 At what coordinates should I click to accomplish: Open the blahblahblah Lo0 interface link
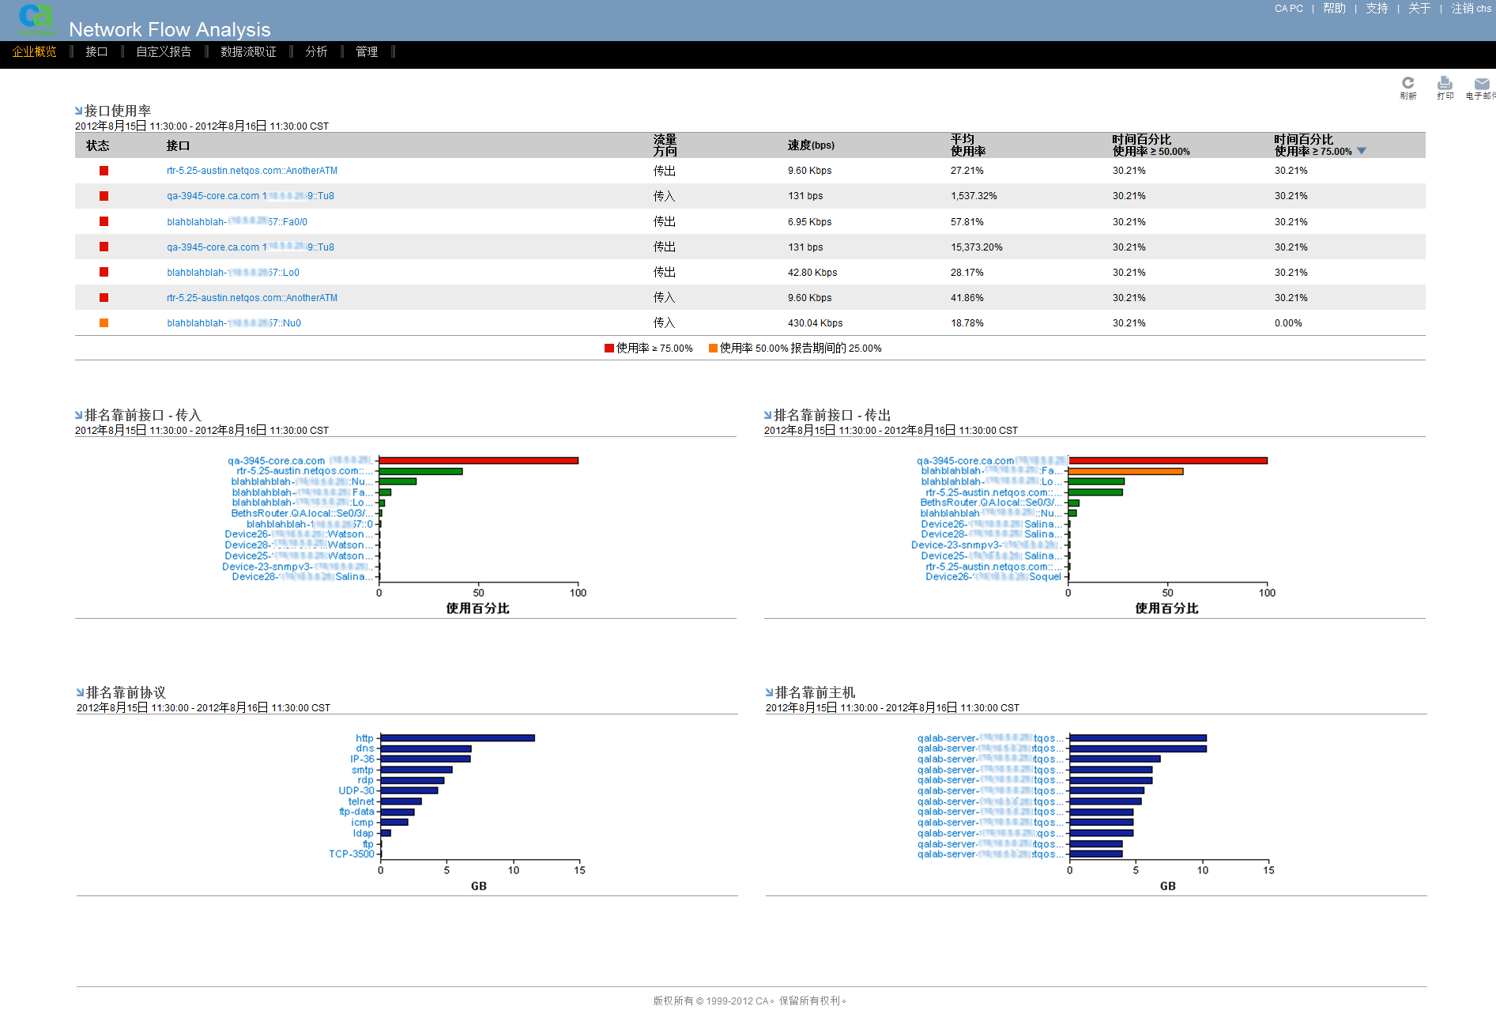tap(232, 273)
